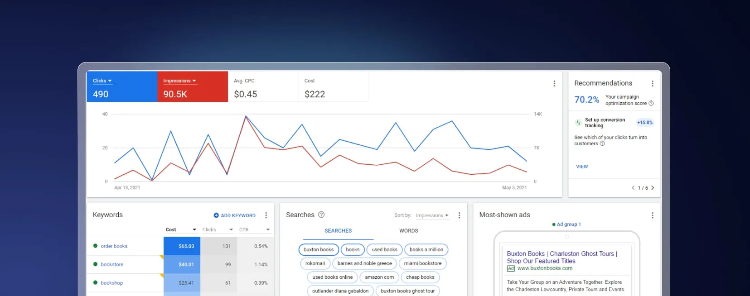Select the 'used books' search chip
750x296 pixels.
385,250
